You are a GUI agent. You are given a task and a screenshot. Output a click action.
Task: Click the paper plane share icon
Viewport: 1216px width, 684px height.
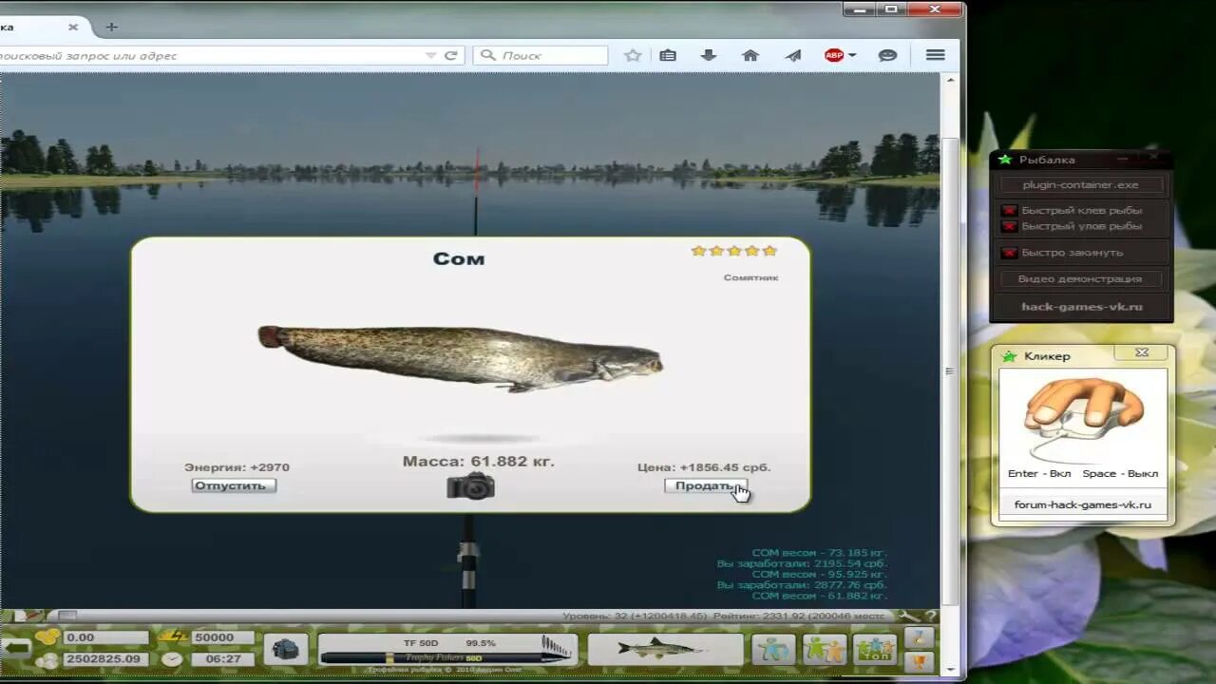tap(793, 56)
